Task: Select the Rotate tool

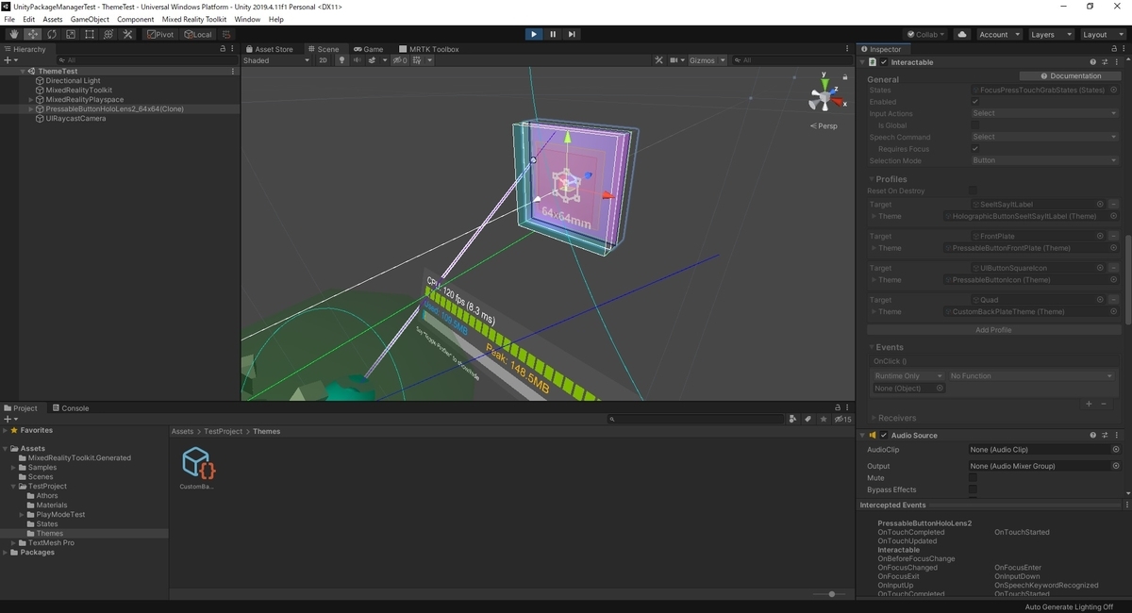Action: [x=51, y=34]
